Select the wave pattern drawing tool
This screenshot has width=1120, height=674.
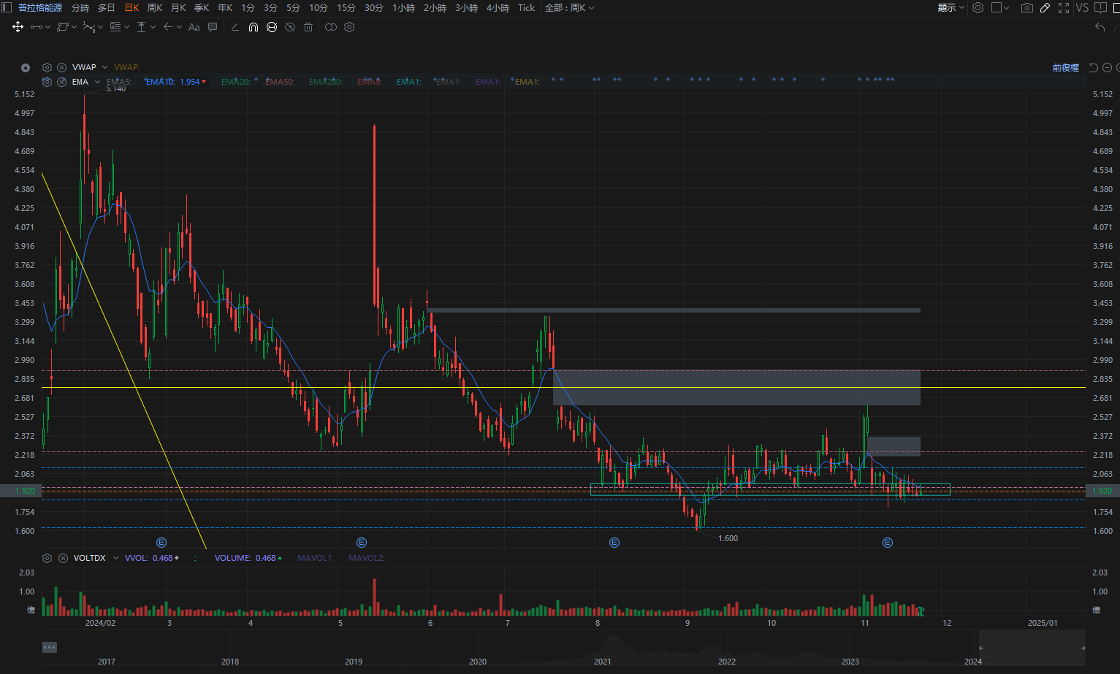coord(89,27)
